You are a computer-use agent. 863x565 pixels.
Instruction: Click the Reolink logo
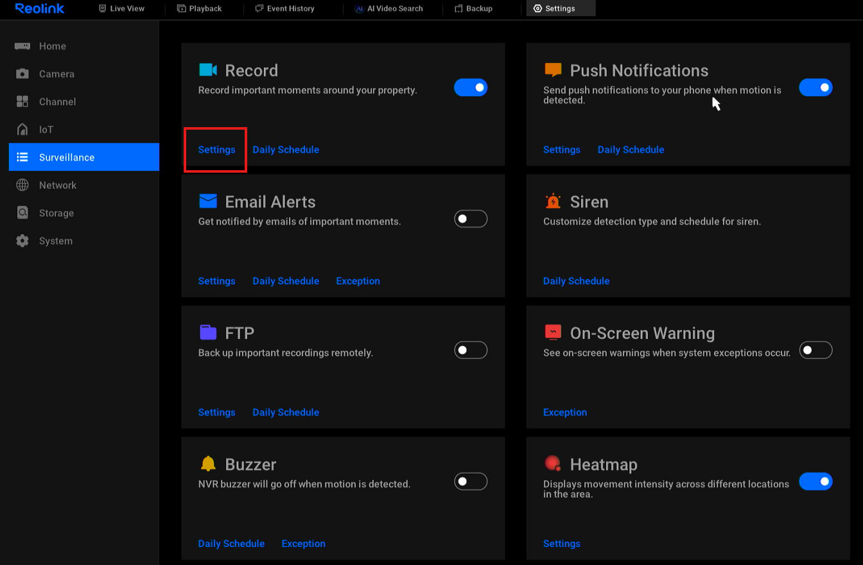point(40,8)
